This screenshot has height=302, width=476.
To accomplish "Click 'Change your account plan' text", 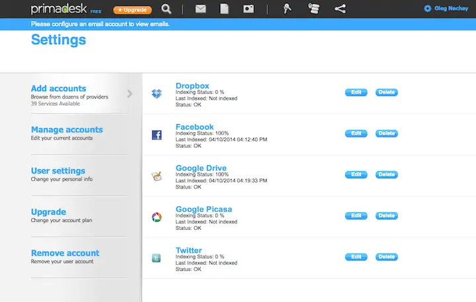I will point(61,220).
